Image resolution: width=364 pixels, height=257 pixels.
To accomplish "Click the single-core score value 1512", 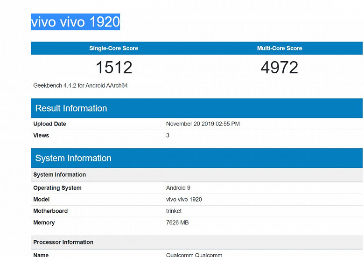I will (x=114, y=68).
